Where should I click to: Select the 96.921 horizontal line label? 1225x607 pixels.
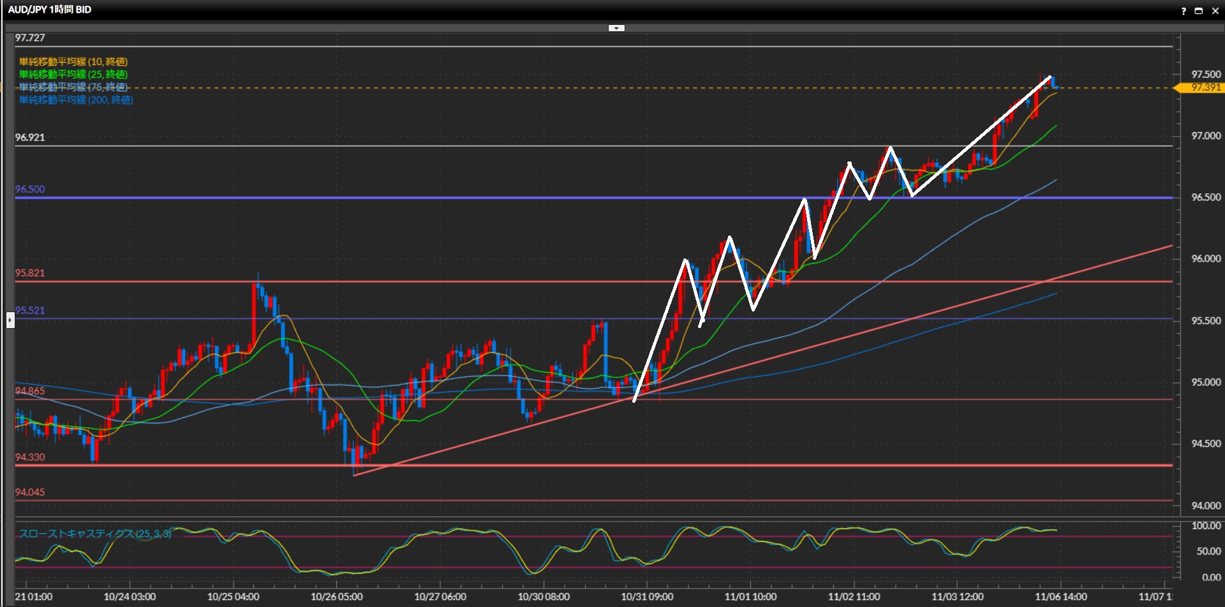(x=30, y=137)
